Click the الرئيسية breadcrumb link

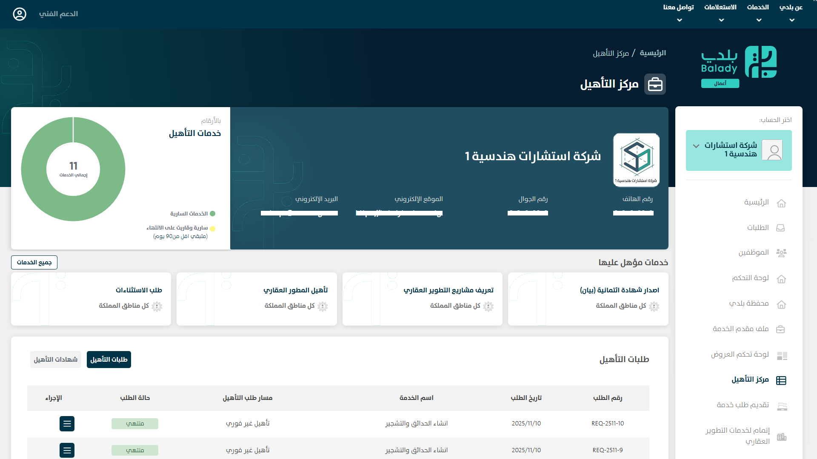653,53
